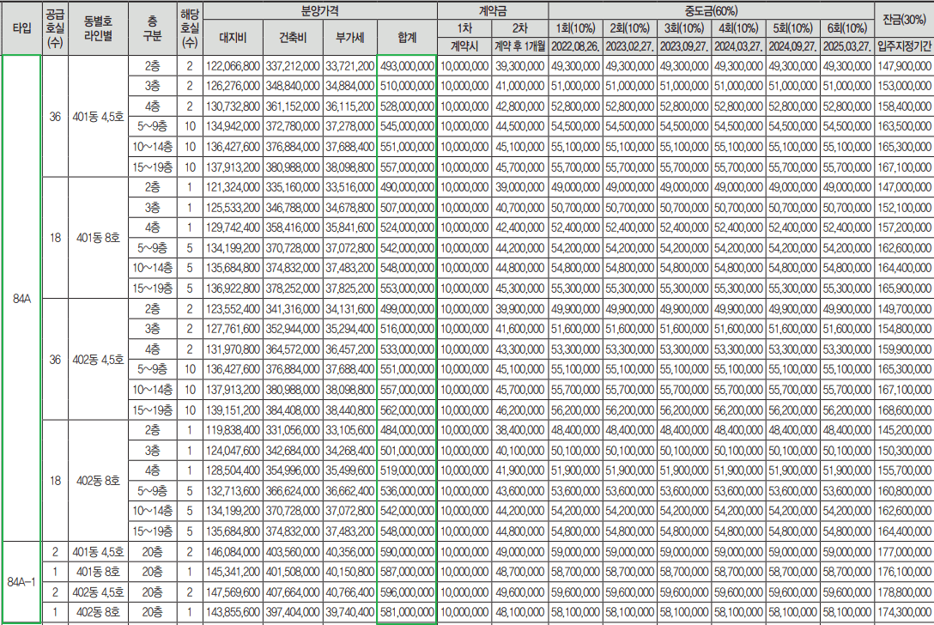Select the total 484,000,000
This screenshot has height=625, width=934.
pyautogui.click(x=407, y=430)
